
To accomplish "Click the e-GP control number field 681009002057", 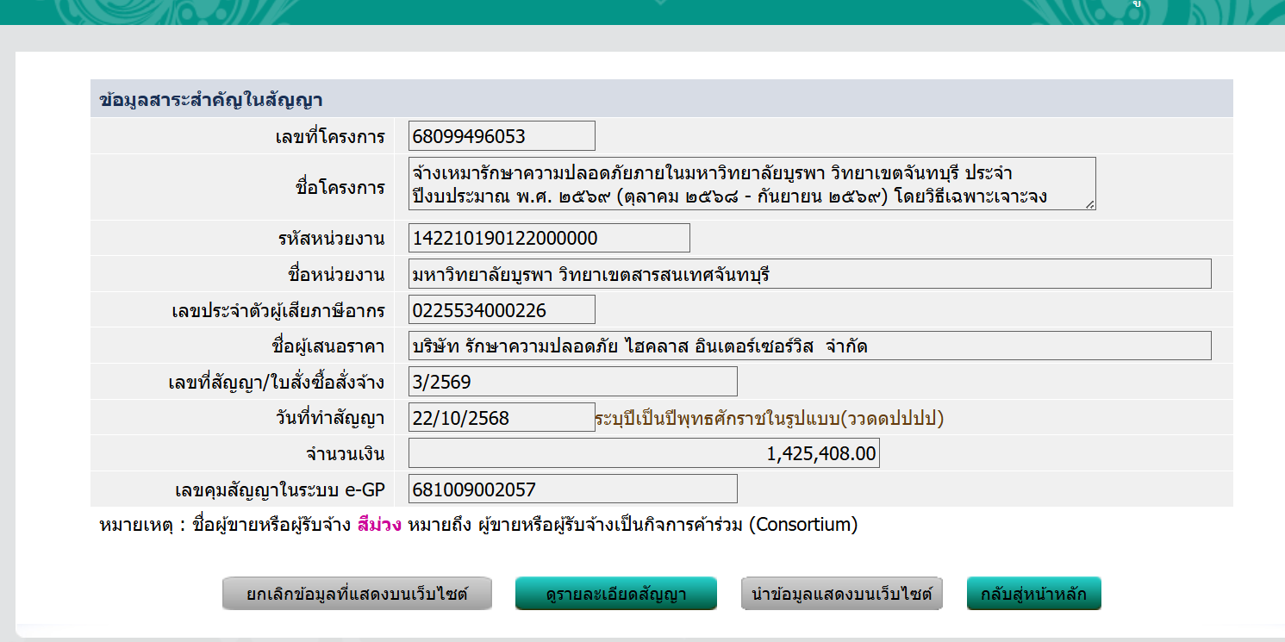I will click(572, 489).
